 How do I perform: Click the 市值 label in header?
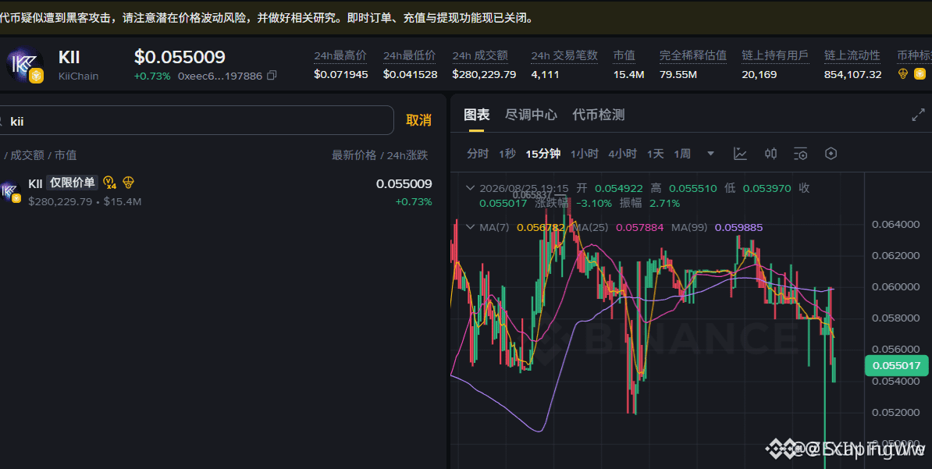tap(624, 55)
